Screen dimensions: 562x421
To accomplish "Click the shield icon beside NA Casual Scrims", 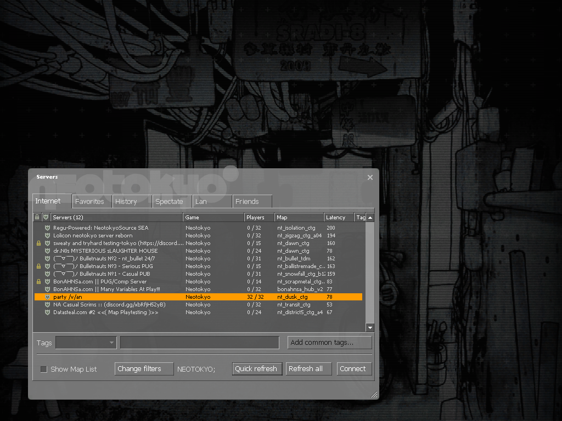I will [x=47, y=305].
